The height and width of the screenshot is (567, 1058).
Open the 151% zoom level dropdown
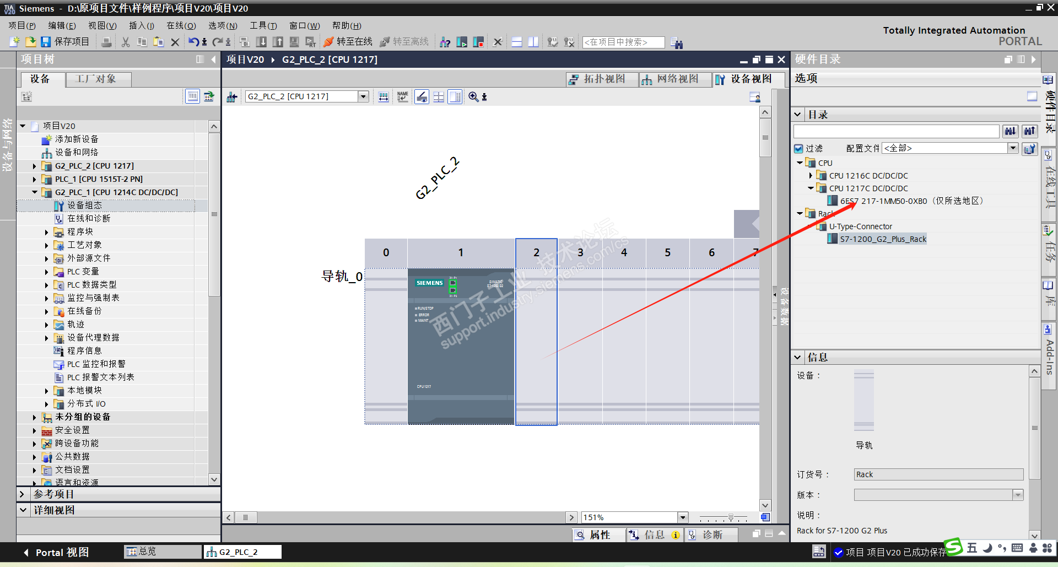click(x=683, y=517)
